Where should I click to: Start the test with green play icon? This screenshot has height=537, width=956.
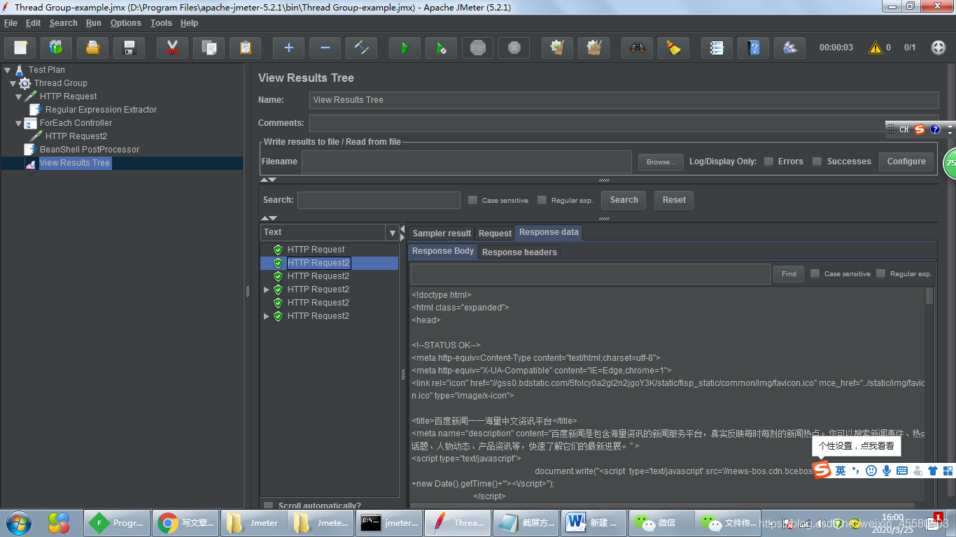[x=405, y=48]
